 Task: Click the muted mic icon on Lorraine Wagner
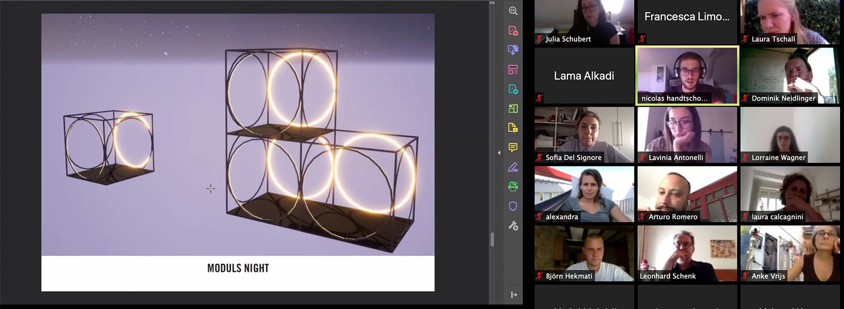coord(746,157)
